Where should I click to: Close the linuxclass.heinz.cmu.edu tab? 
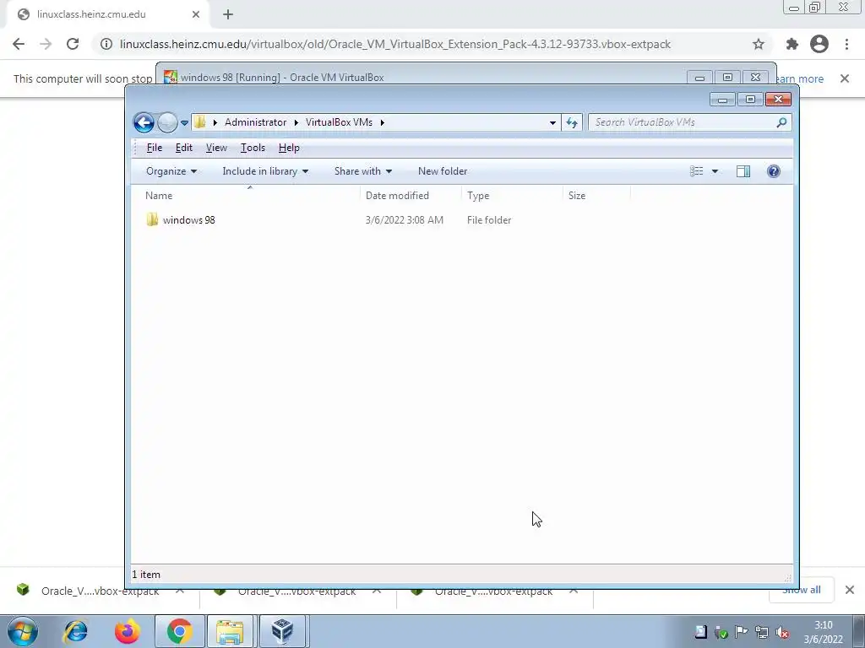pyautogui.click(x=196, y=14)
